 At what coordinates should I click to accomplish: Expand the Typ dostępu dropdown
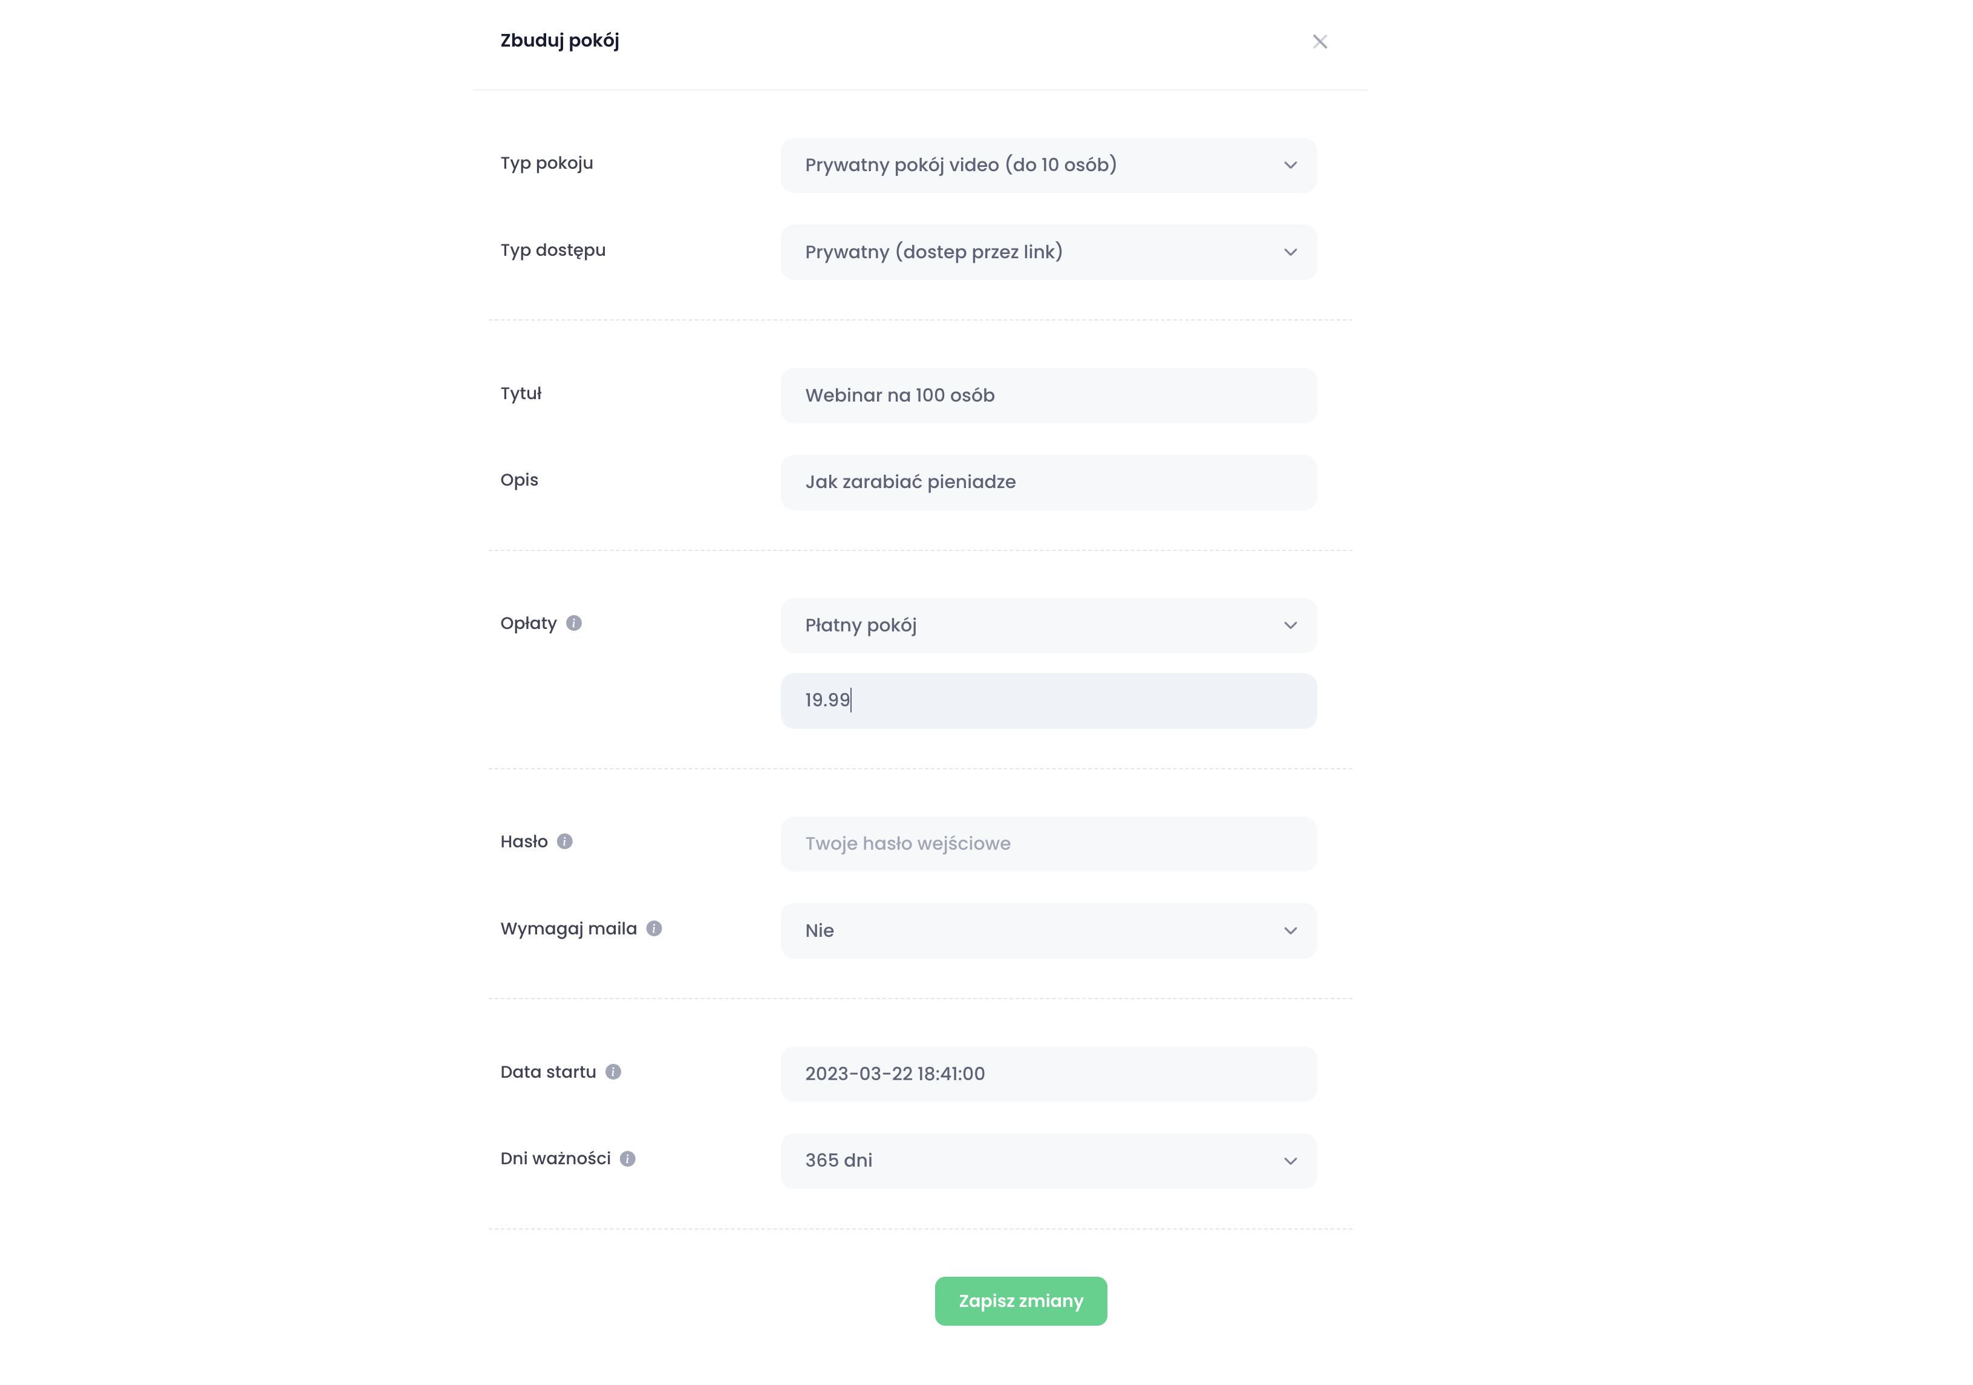(x=1048, y=252)
